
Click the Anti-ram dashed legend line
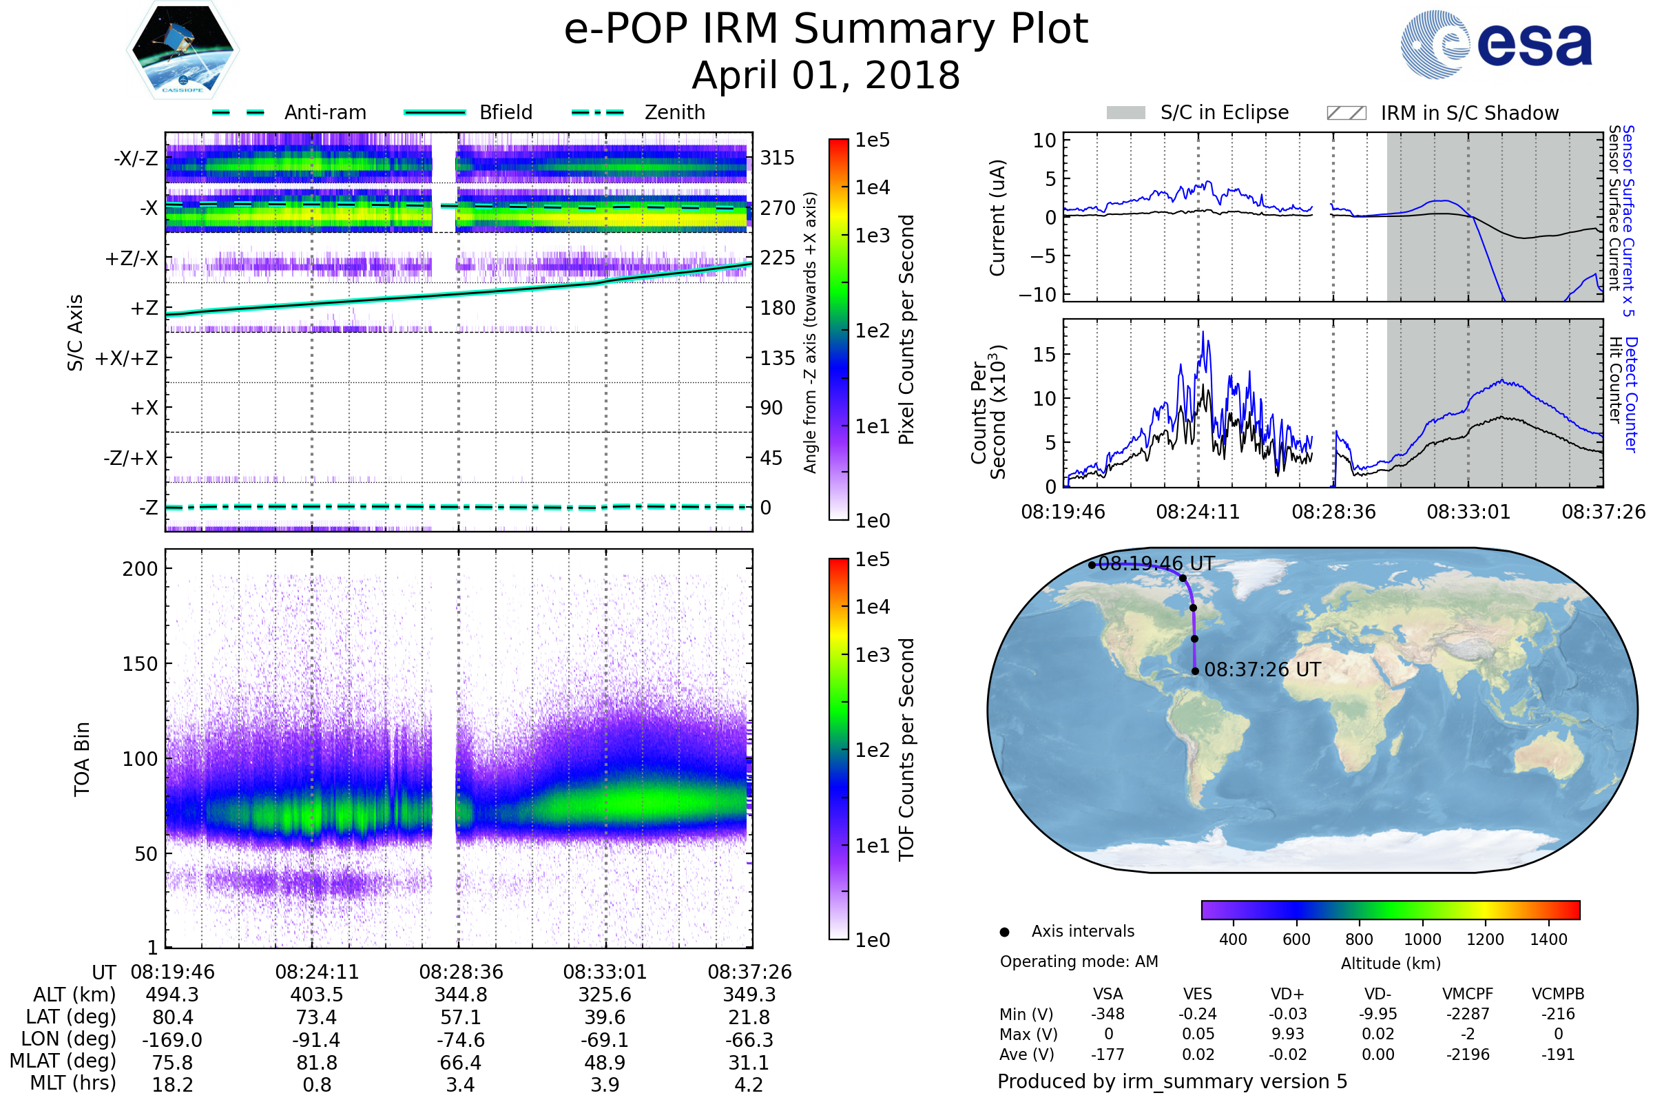[238, 112]
